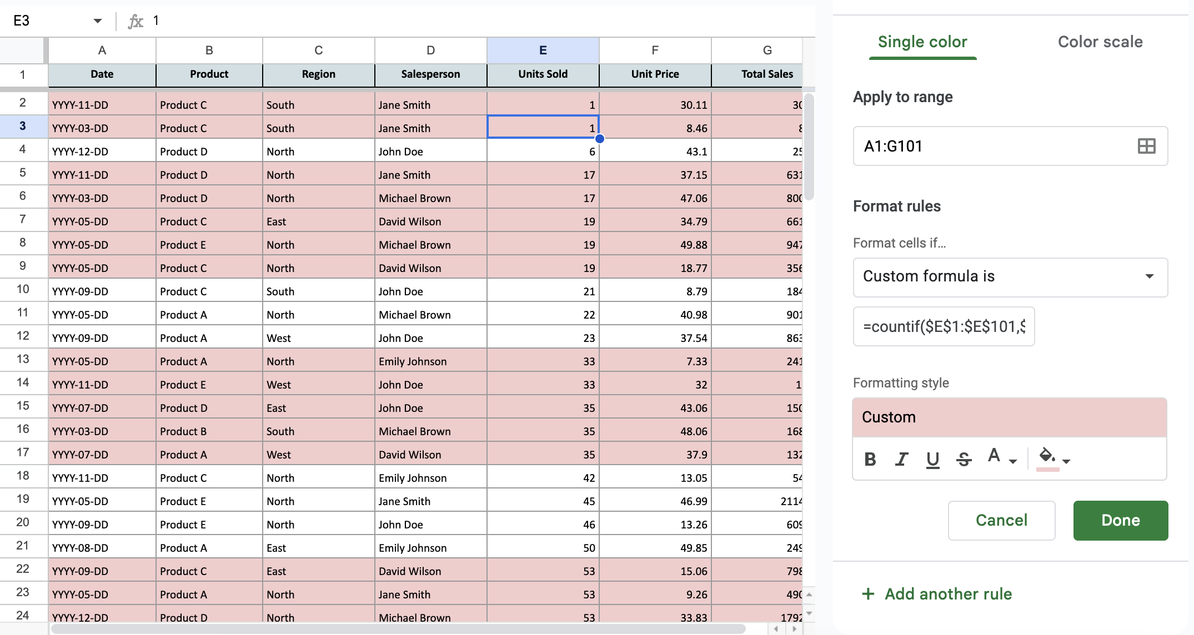Open the fill color dropdown arrow
The image size is (1194, 635).
coord(1066,461)
